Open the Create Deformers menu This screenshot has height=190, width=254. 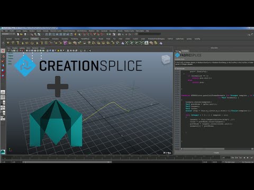click(x=69, y=31)
